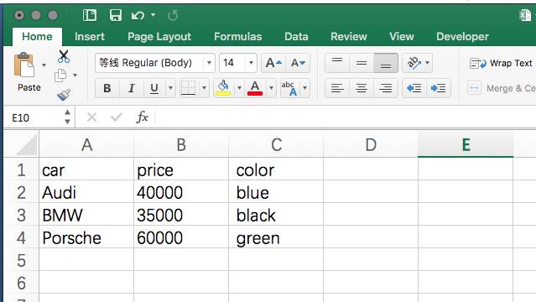Align cell content to bottom

coord(386,63)
